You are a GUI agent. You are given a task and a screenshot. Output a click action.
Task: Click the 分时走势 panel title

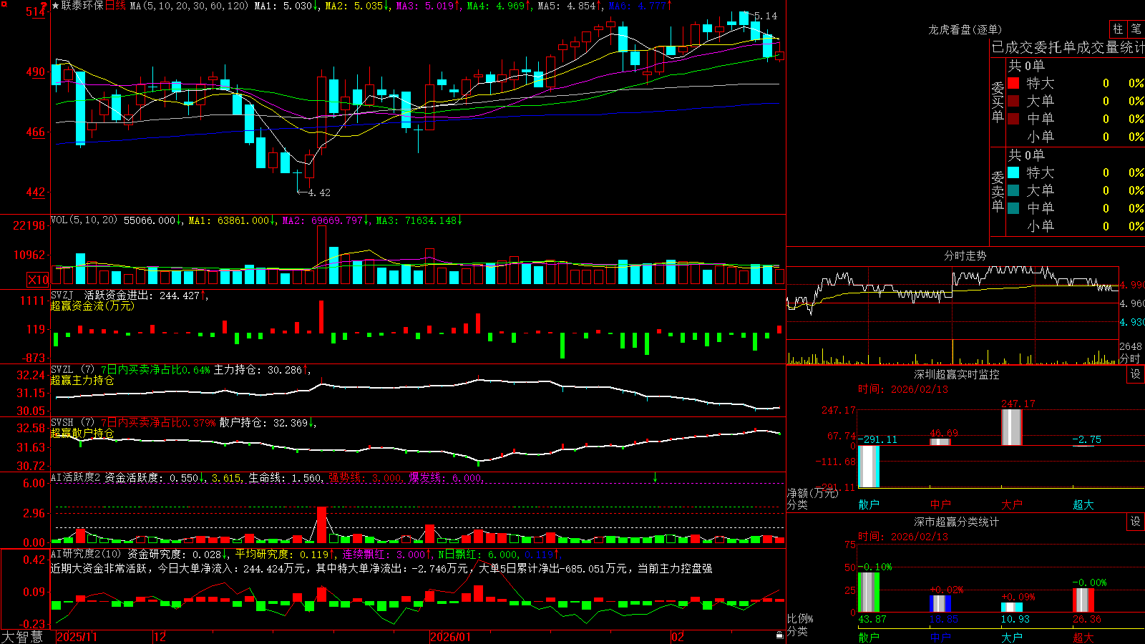[x=965, y=255]
